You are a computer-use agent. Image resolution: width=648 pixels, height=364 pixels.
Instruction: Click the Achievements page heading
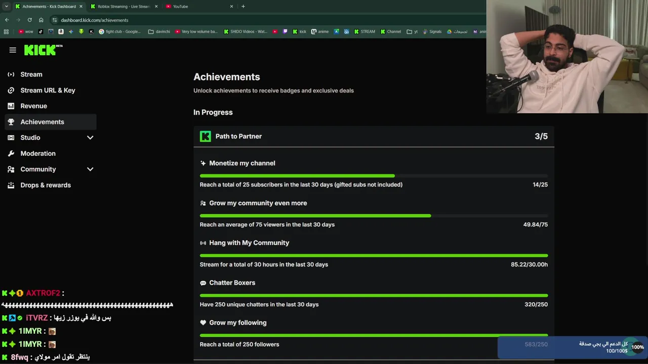[227, 77]
